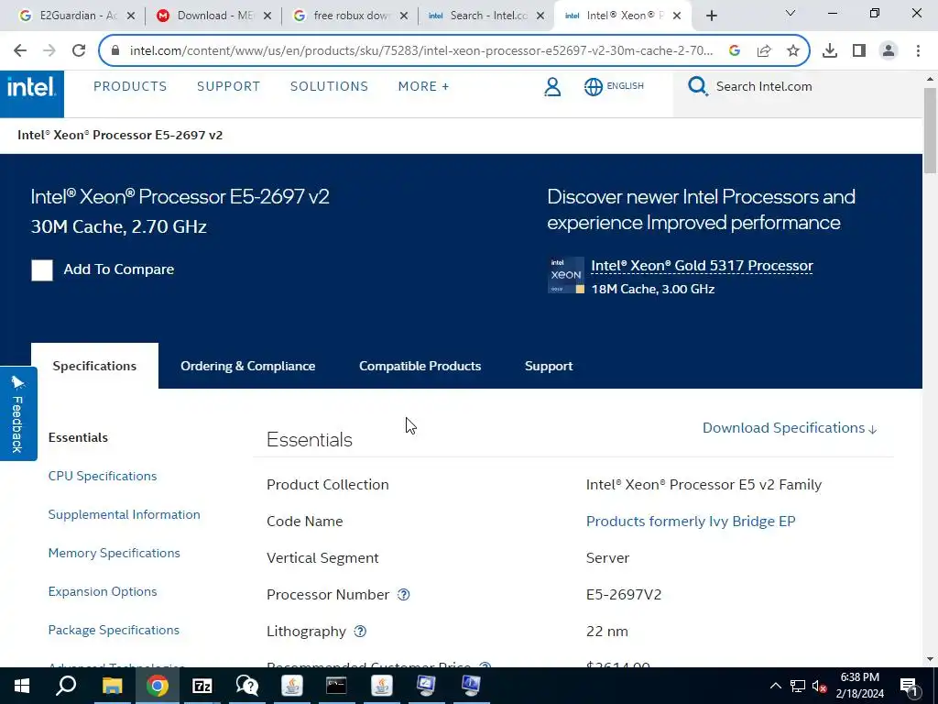Expand the SUPPORT menu
Viewport: 938px width, 704px height.
coord(228,87)
